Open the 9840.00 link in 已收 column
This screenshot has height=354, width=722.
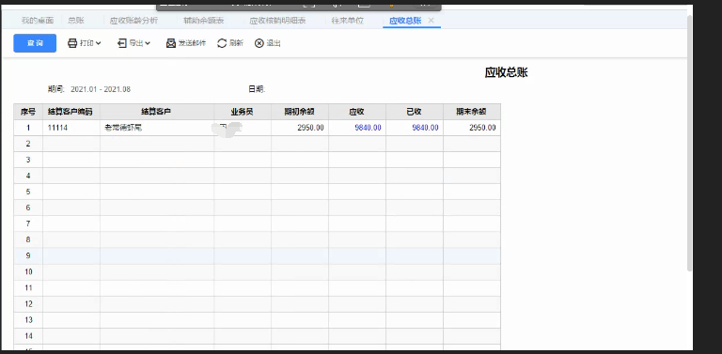425,128
